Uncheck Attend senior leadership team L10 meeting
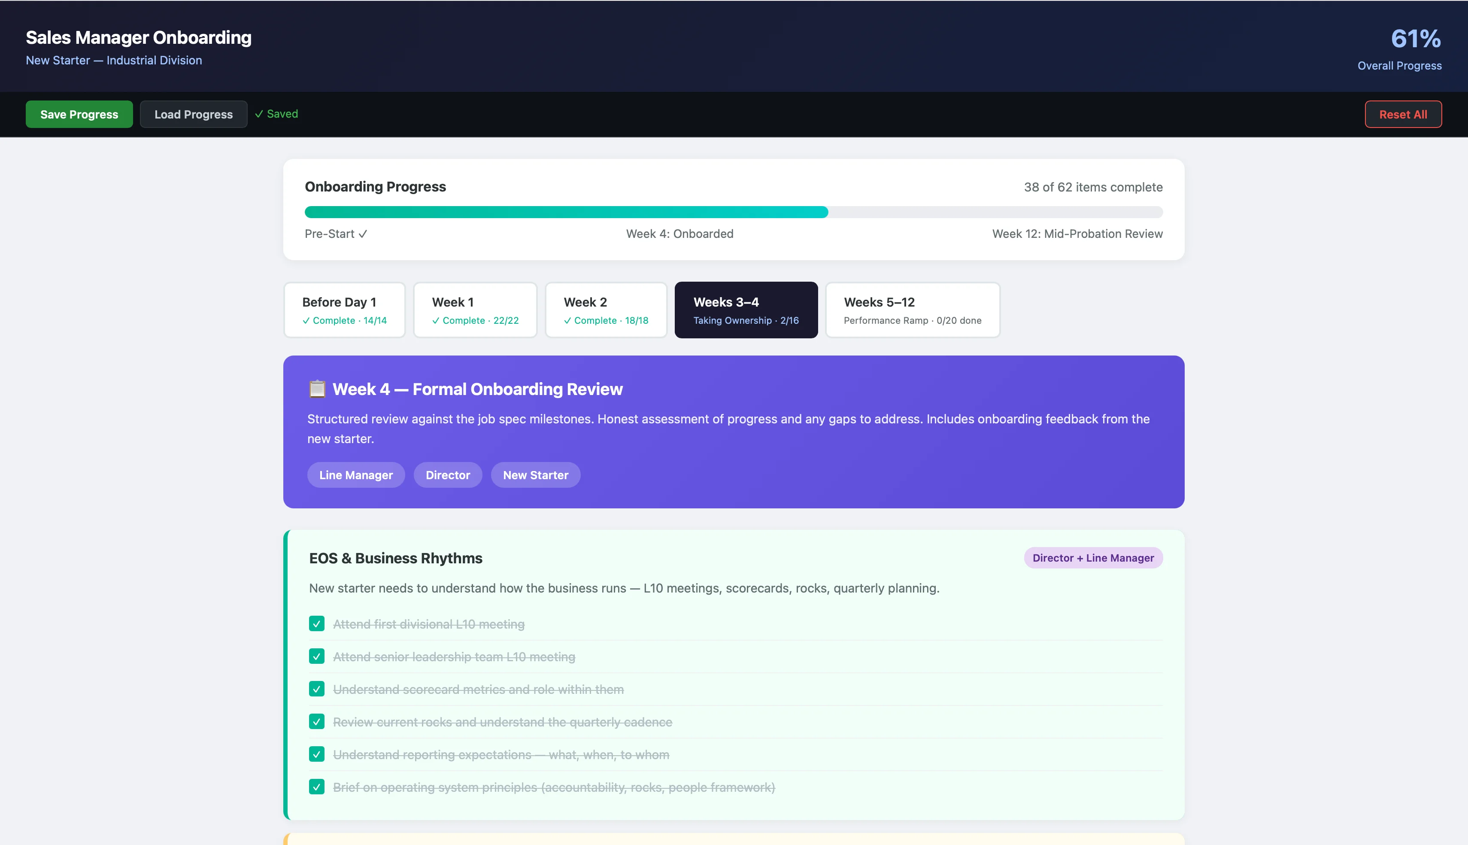This screenshot has height=845, width=1468. click(317, 657)
